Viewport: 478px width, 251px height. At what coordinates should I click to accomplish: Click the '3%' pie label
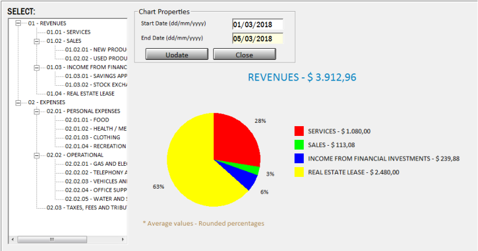coord(270,174)
